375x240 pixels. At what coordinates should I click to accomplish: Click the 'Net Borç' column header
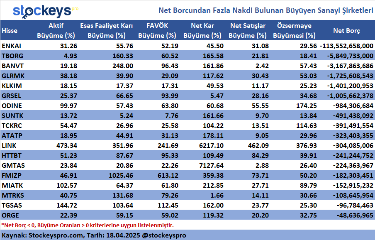tap(346, 31)
